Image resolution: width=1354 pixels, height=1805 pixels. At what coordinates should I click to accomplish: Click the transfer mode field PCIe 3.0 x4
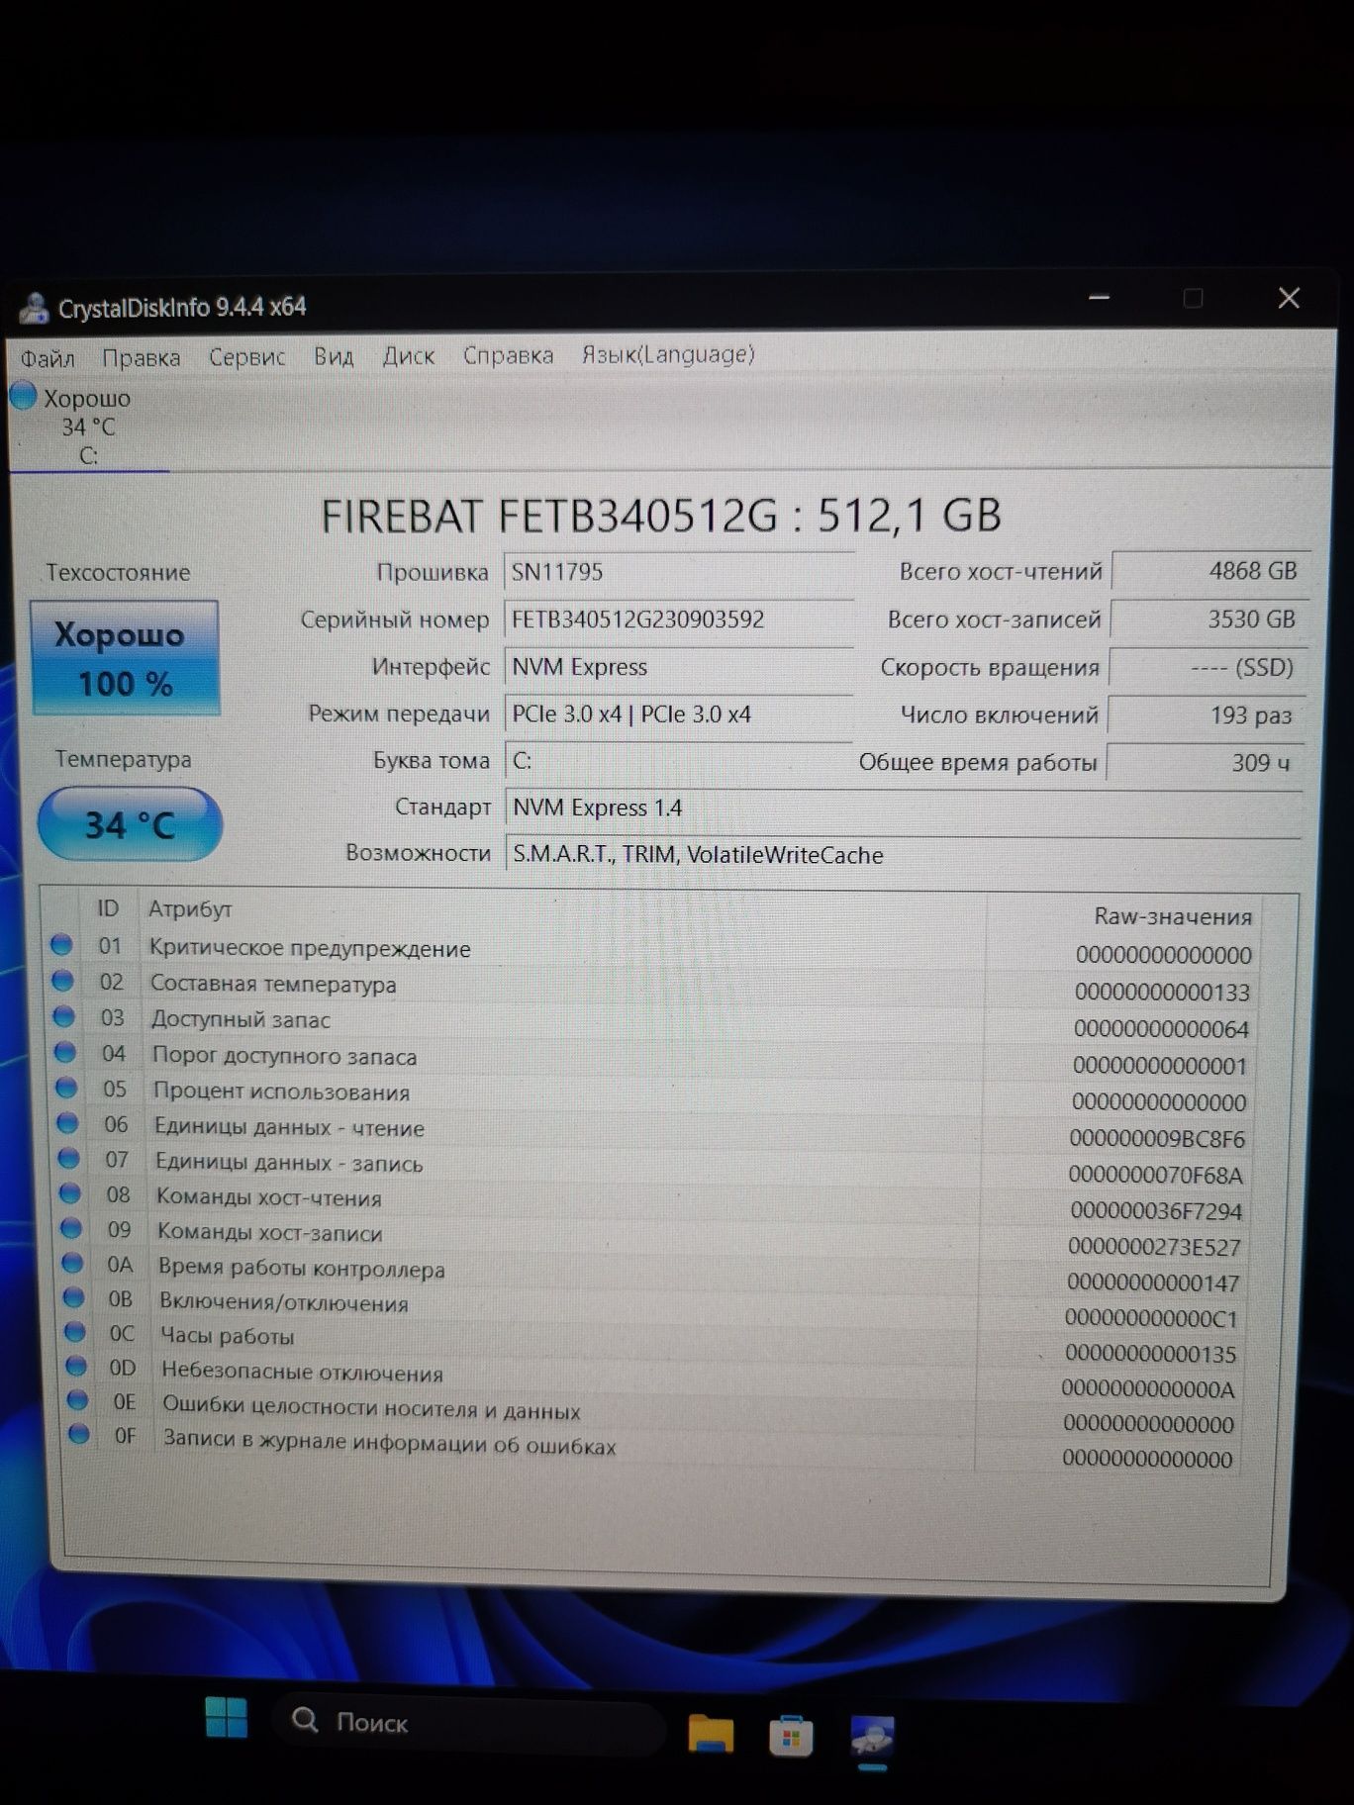(x=678, y=713)
